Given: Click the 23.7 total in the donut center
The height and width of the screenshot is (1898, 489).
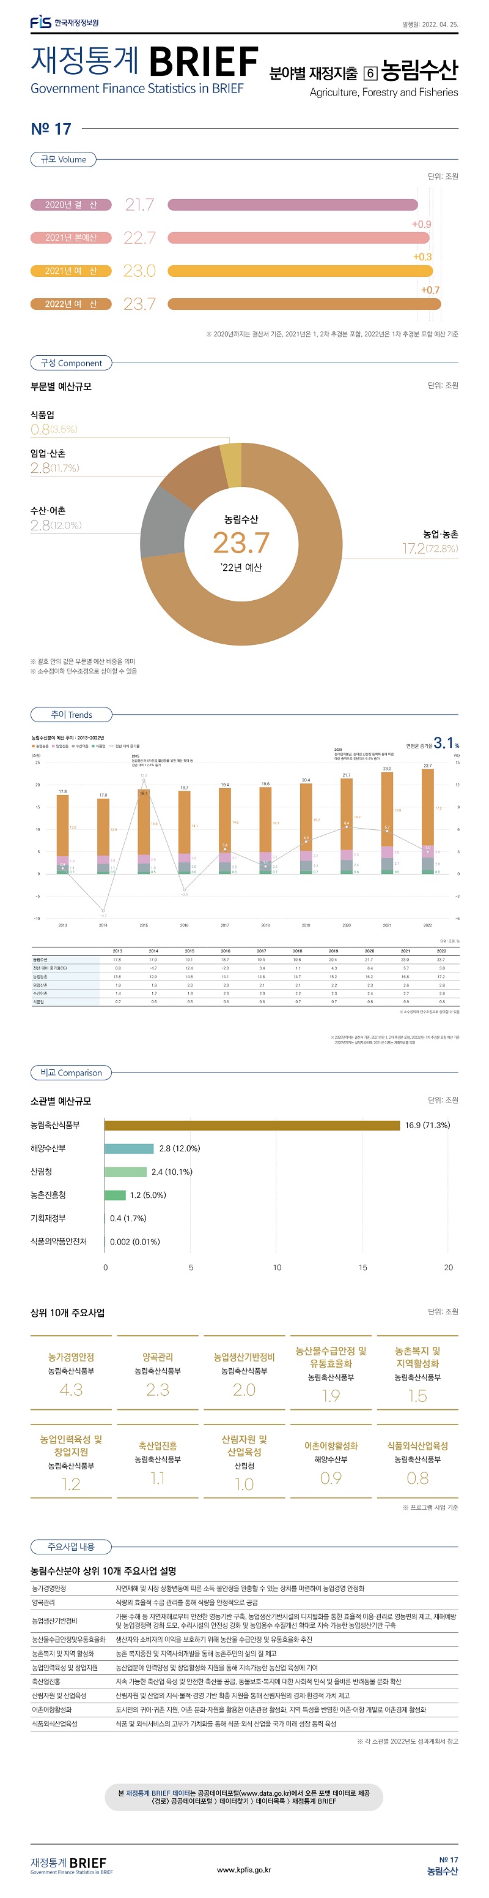Looking at the screenshot, I should coord(241,543).
